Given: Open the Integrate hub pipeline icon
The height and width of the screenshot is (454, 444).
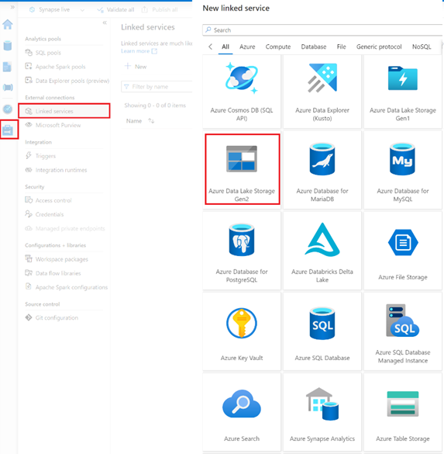Looking at the screenshot, I should [x=8, y=87].
